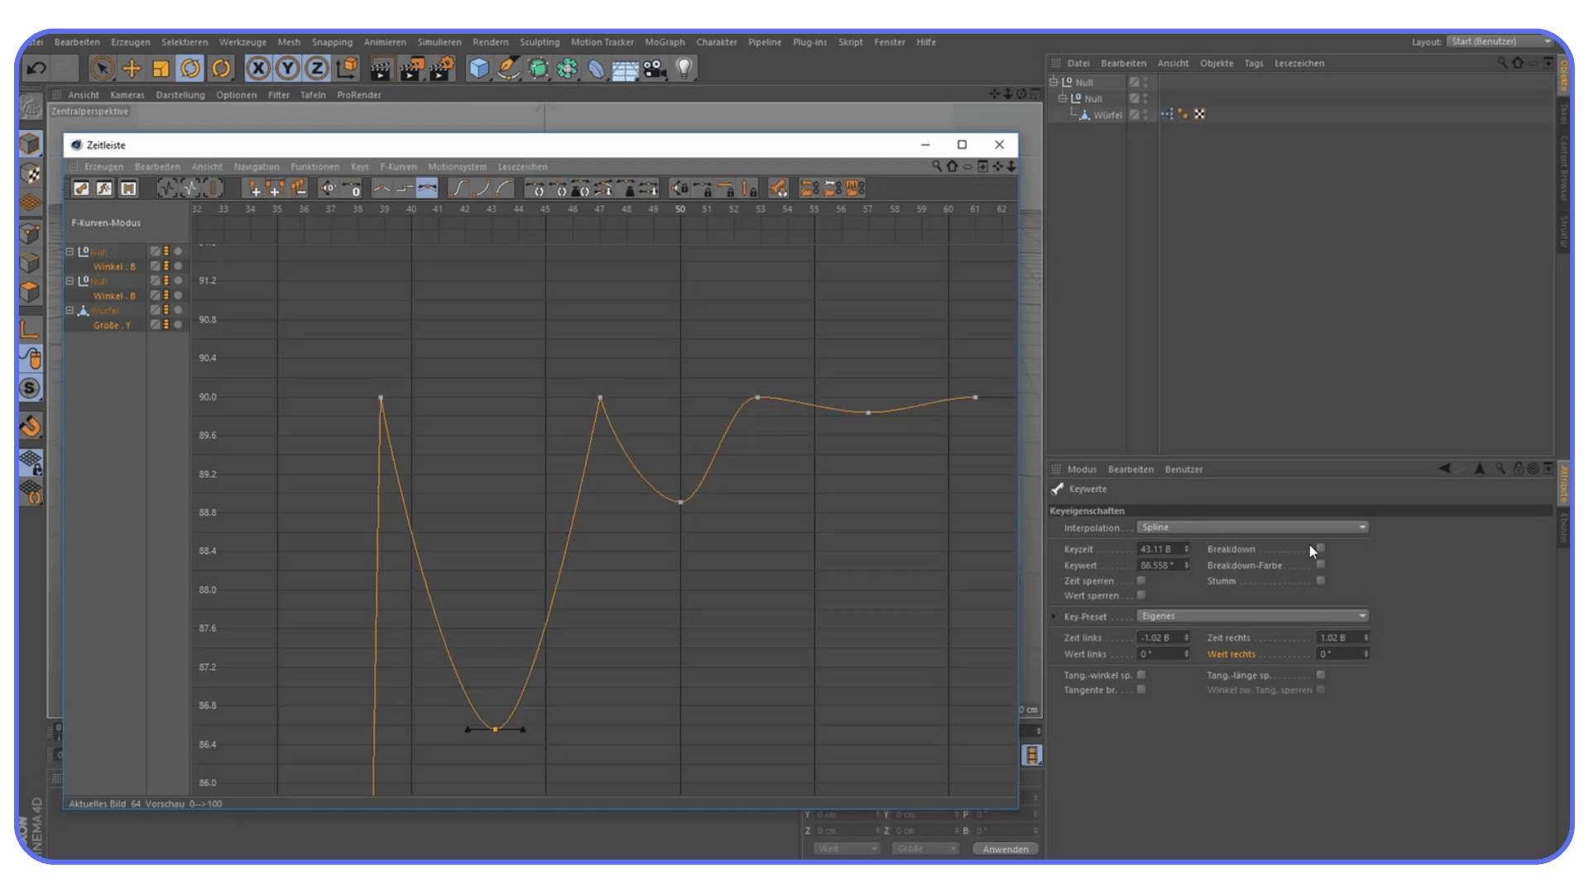Viewport: 1589px width, 893px height.
Task: Collapse the Null object in the Objekte tree
Action: click(x=1053, y=82)
